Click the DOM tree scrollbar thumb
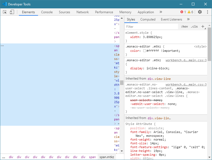212x160 pixels. click(x=122, y=83)
